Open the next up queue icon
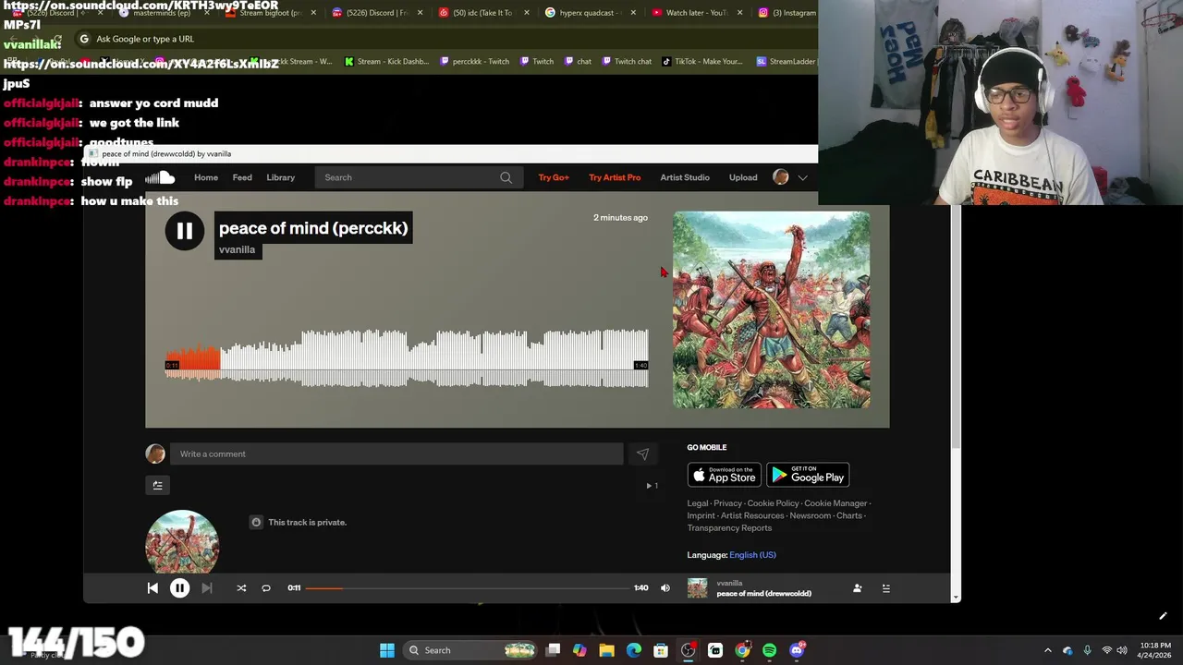Viewport: 1183px width, 665px height. [885, 587]
